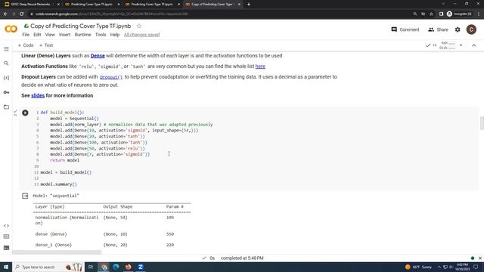Image resolution: width=484 pixels, height=272 pixels.
Task: Collapse the header with the up chevron
Action: point(474,45)
